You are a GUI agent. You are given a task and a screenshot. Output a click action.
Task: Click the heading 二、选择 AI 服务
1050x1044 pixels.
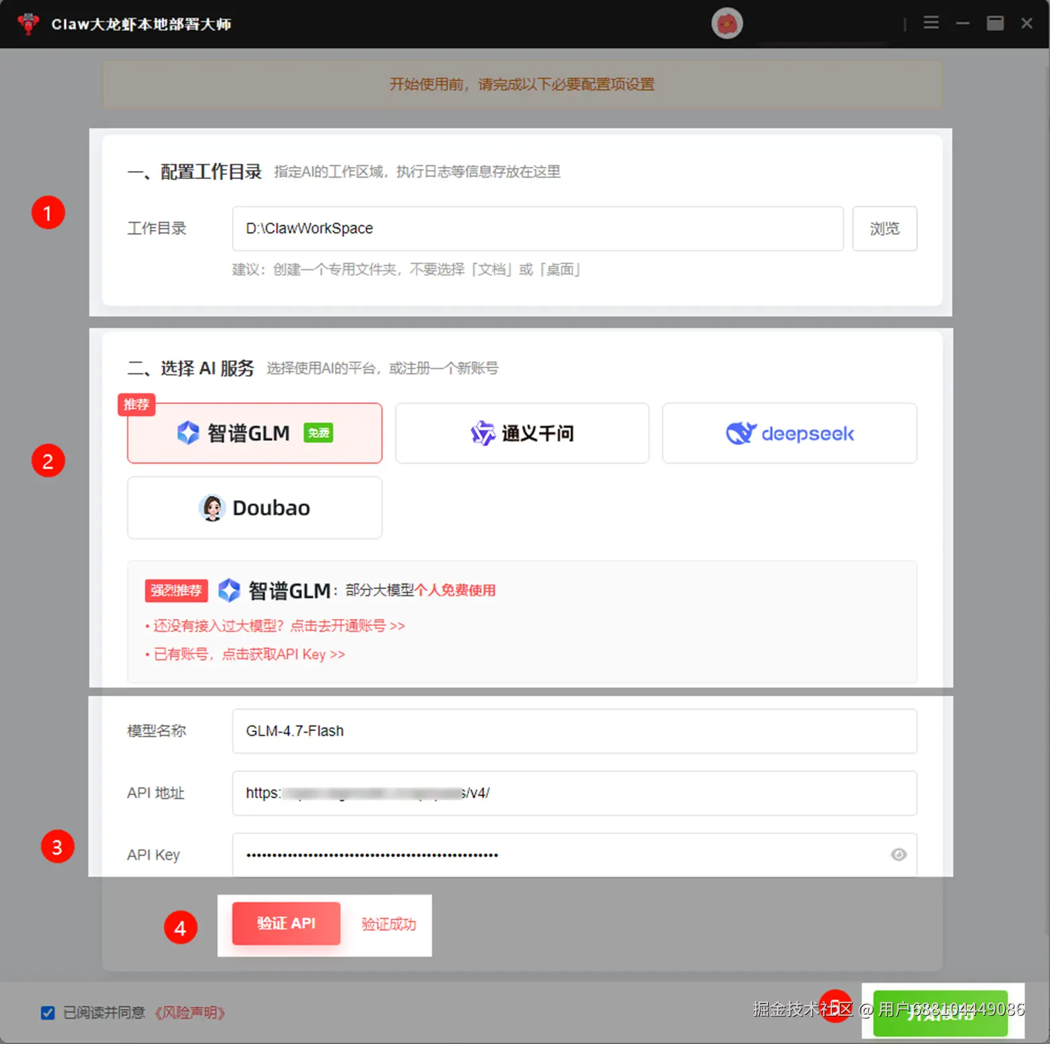190,368
